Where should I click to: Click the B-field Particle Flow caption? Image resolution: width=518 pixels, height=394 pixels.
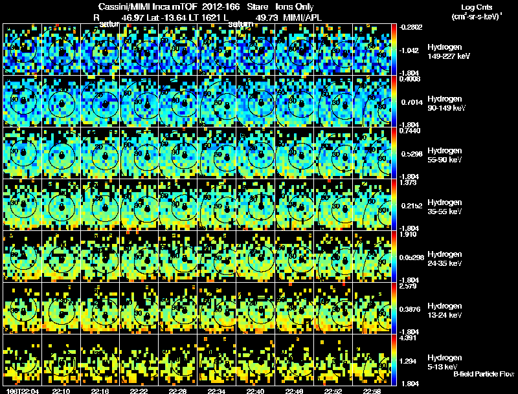(484, 374)
